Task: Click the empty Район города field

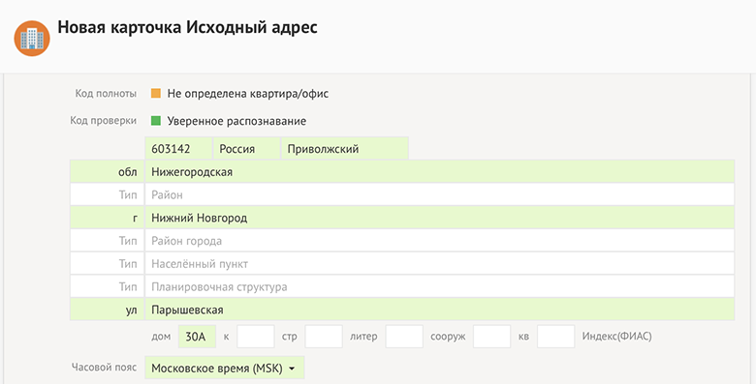Action: [x=440, y=241]
